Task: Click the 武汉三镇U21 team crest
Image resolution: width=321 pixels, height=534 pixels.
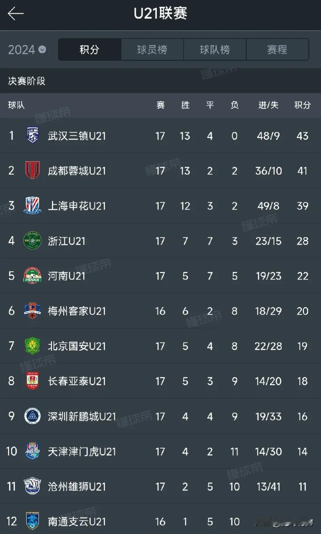Action: coord(33,135)
